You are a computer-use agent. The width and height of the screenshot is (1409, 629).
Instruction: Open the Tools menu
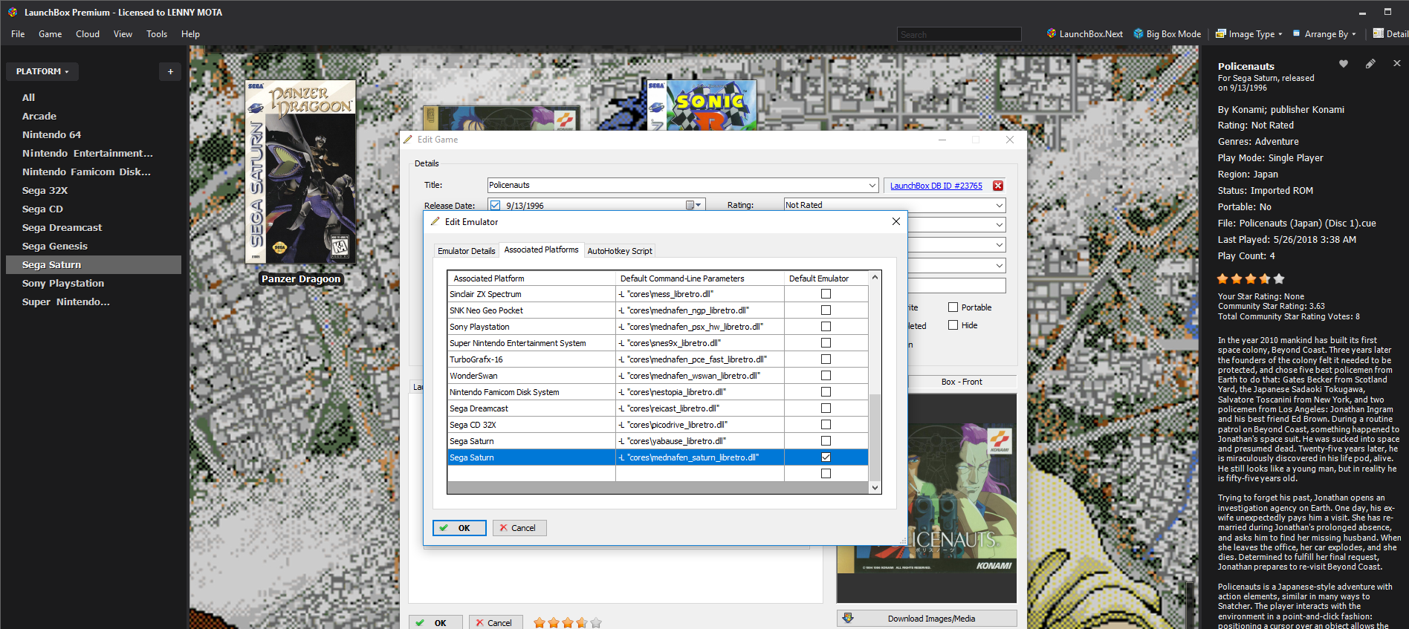pyautogui.click(x=157, y=34)
